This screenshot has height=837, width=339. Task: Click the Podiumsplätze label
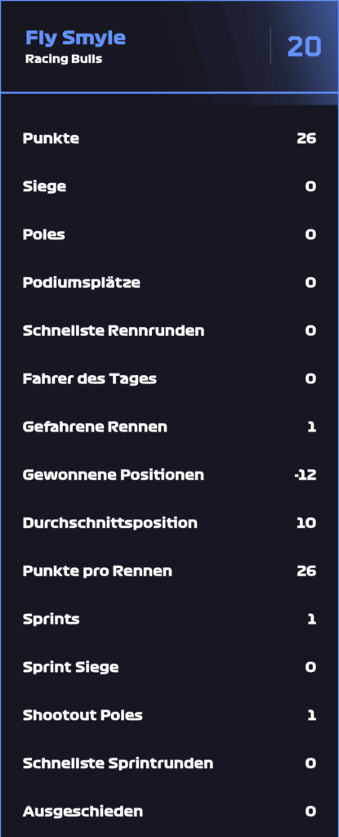point(81,282)
